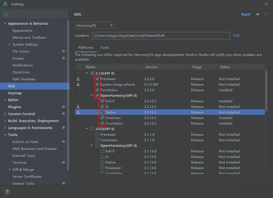
Task: Collapse the Tools section in sidebar
Action: point(5,135)
